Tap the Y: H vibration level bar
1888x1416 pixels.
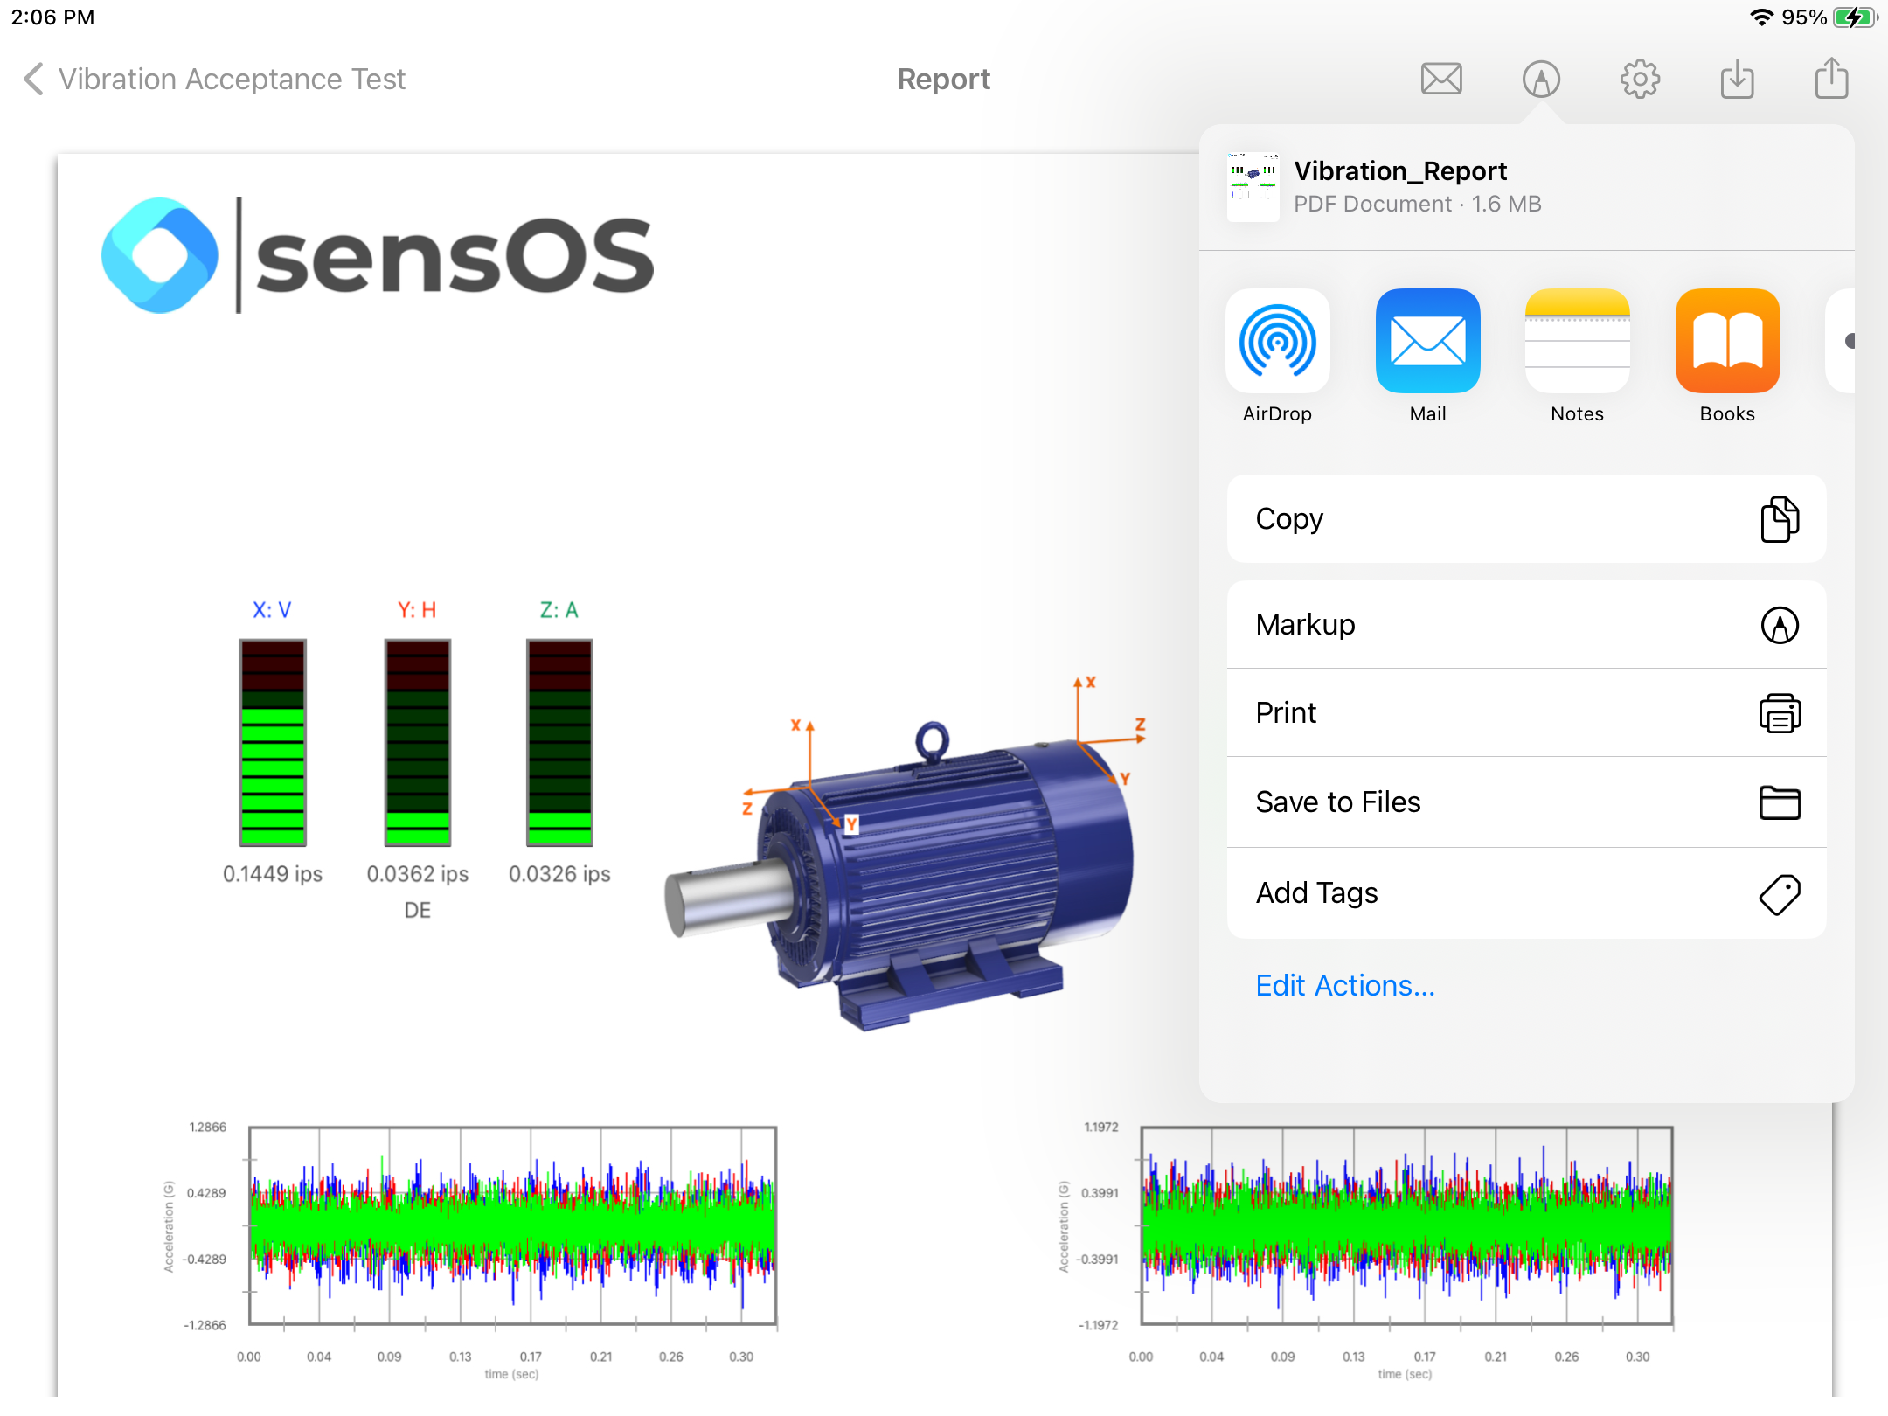[418, 742]
